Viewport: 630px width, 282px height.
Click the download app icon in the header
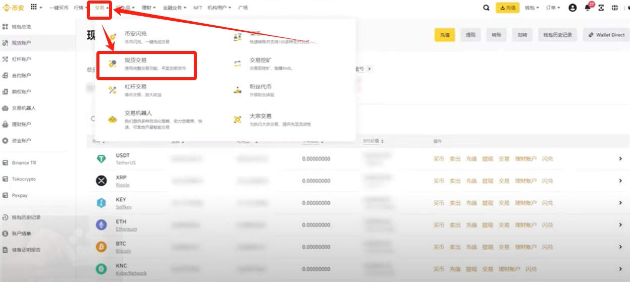(x=601, y=8)
